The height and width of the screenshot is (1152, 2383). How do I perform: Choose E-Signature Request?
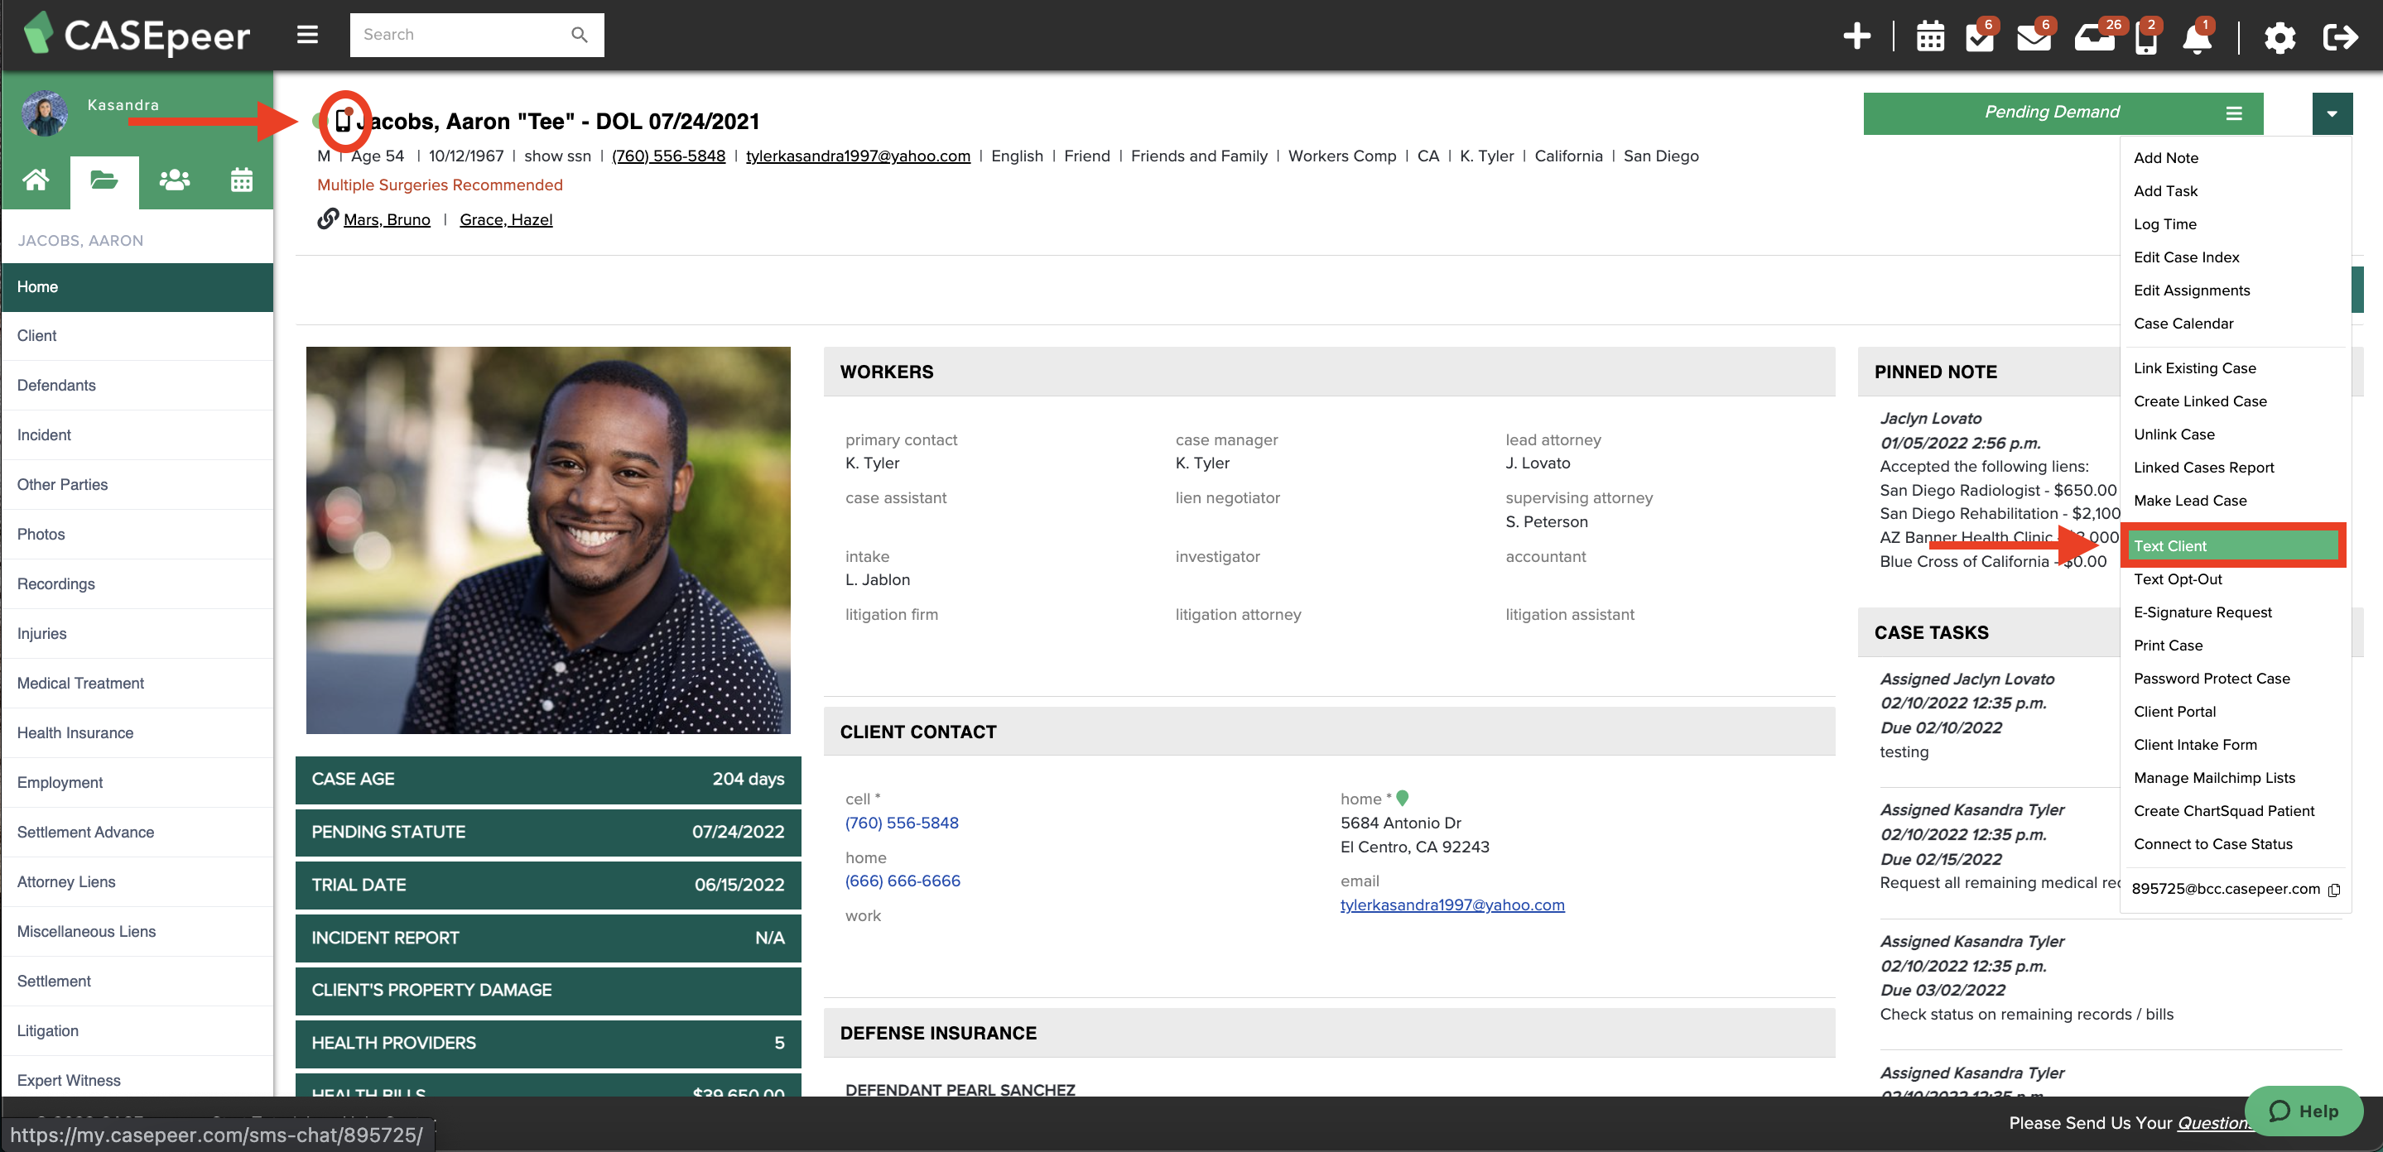point(2202,612)
